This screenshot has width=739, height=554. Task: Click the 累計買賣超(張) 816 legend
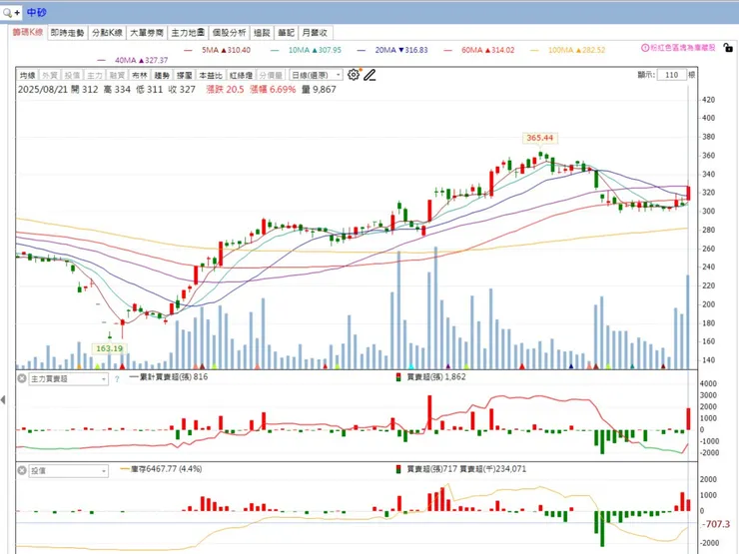click(168, 377)
